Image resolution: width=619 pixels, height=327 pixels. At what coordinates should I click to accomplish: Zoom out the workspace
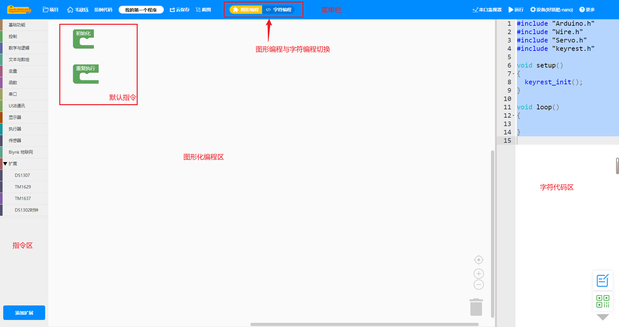coord(479,285)
